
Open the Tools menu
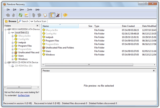[29, 10]
